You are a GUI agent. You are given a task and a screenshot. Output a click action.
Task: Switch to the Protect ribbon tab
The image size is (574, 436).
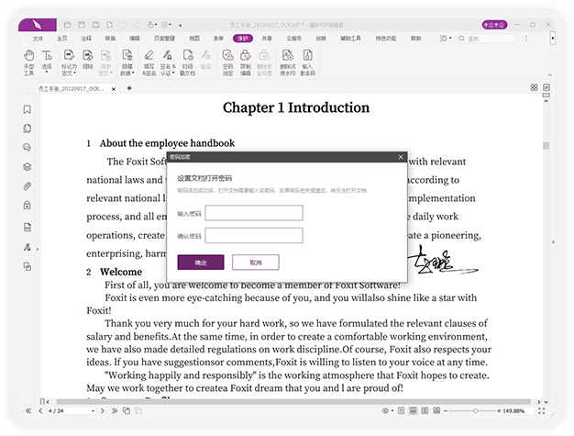click(x=243, y=39)
